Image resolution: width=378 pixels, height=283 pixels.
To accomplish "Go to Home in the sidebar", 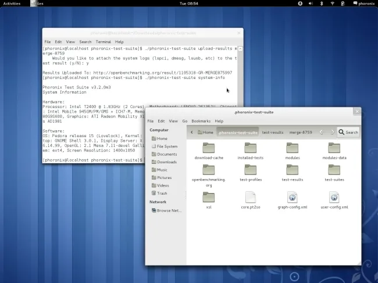I will coord(159,138).
